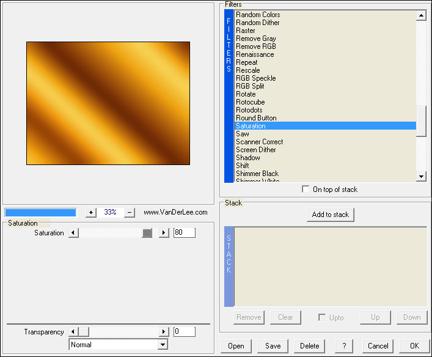Screen dimensions: 432x357
Task: Click the empty stack list area
Action: [331, 267]
